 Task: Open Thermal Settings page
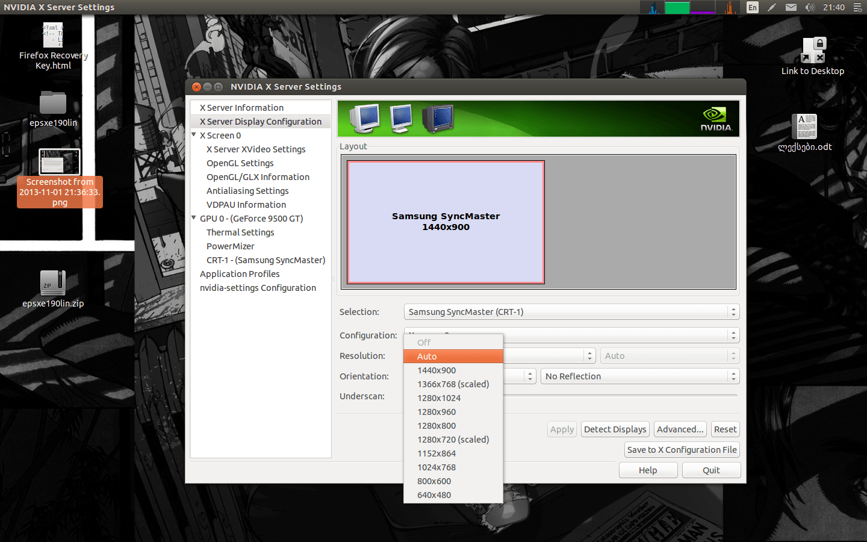coord(240,232)
